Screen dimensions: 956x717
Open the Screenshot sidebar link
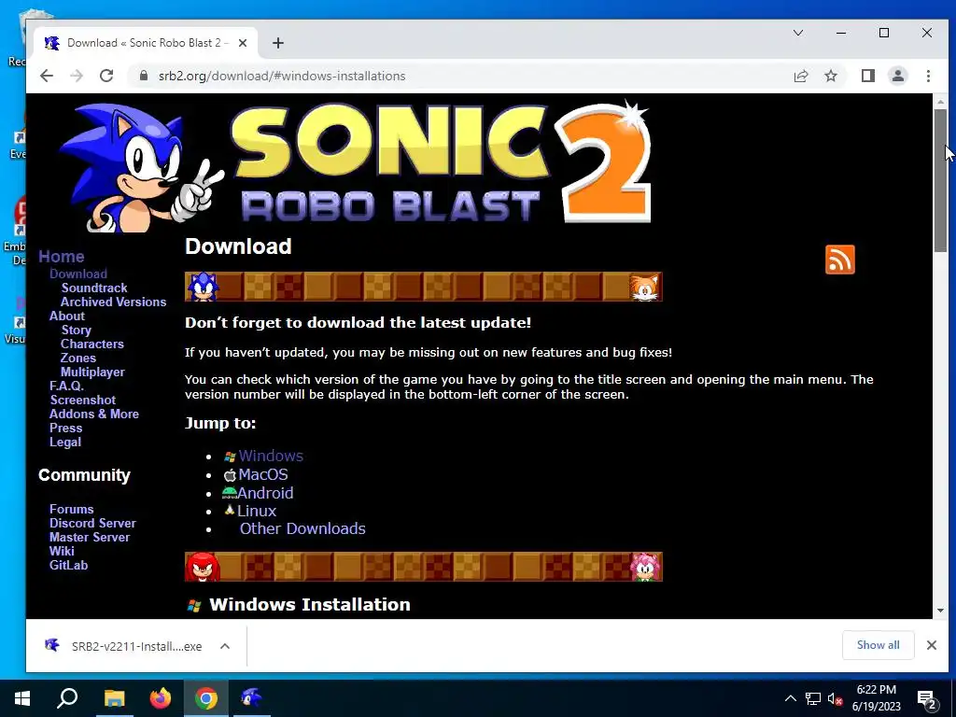click(82, 400)
